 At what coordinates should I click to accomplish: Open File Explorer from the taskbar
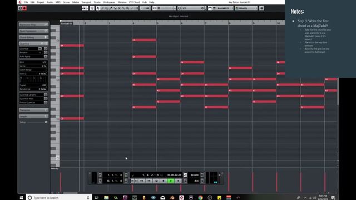tap(106, 198)
